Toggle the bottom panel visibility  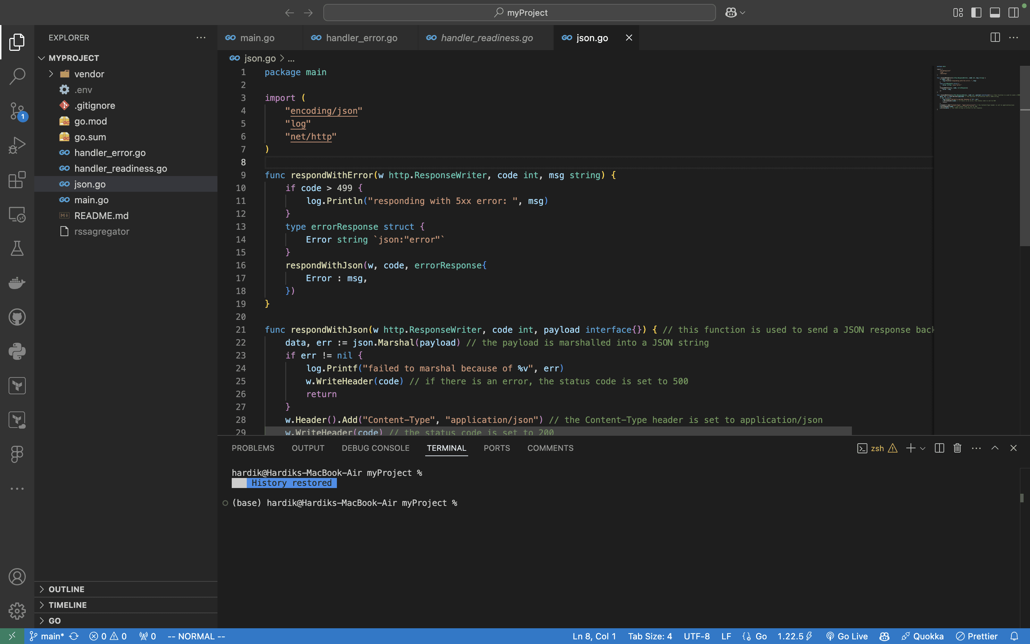point(995,13)
